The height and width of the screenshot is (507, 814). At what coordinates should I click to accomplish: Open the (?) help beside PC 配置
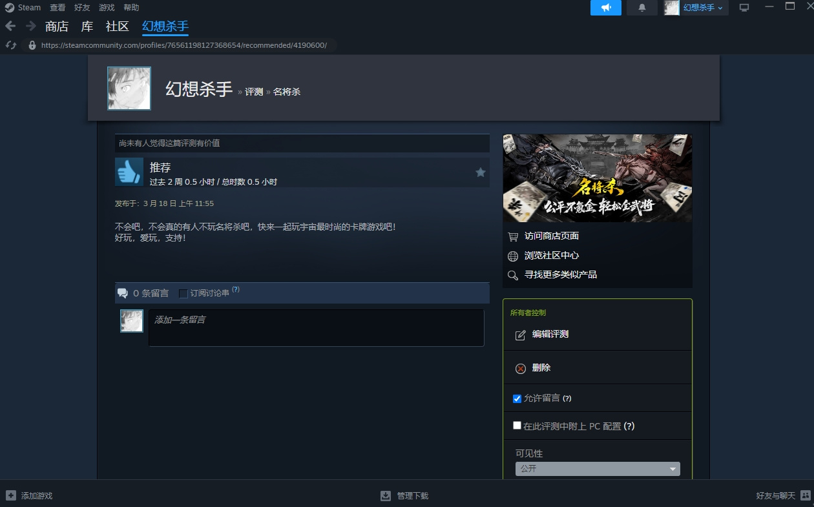coord(629,426)
